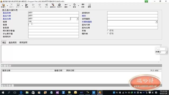The image size is (169, 95).
Task: Open Microsoft Edge from the taskbar
Action: pyautogui.click(x=21, y=93)
